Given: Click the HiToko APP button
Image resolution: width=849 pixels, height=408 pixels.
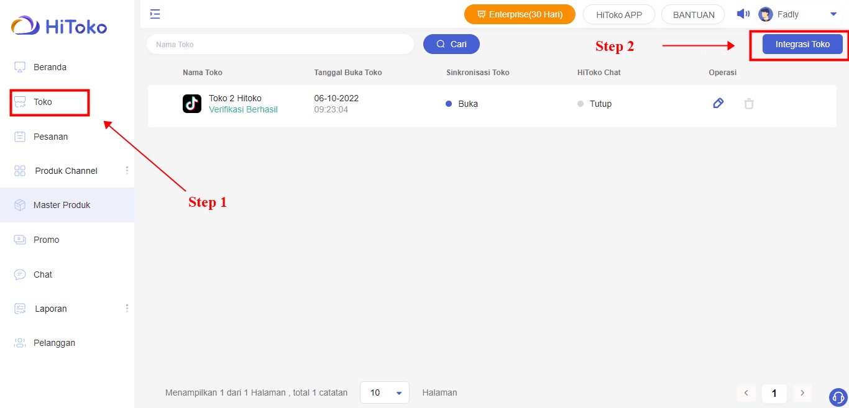Looking at the screenshot, I should coord(619,14).
